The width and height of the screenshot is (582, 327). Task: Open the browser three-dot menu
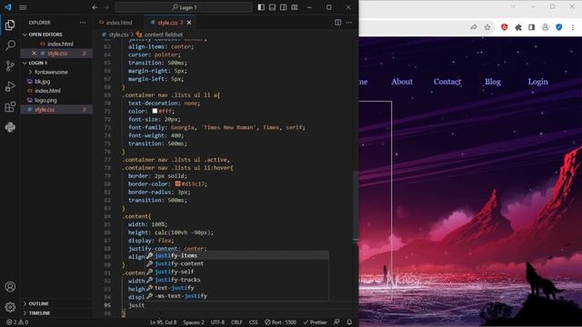(x=573, y=27)
